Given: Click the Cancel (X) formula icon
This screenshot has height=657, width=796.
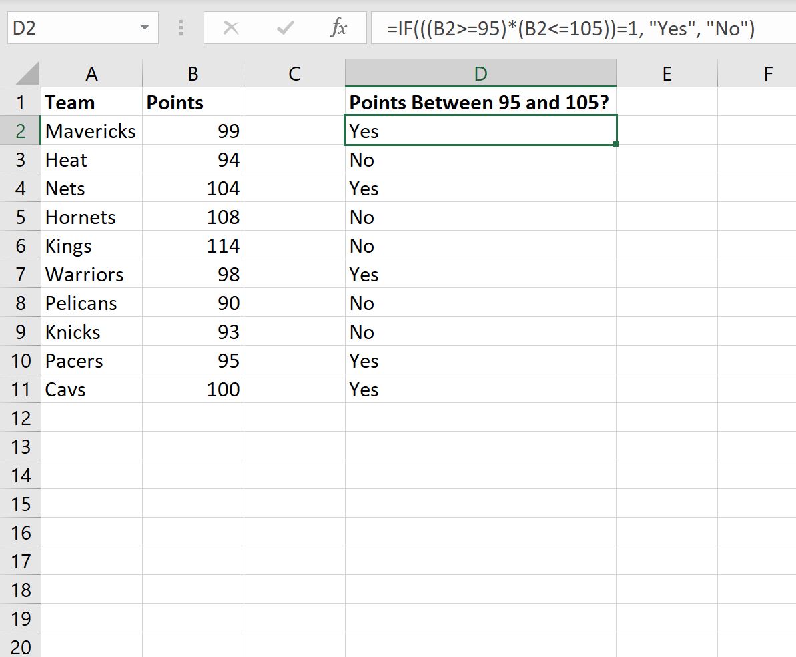Looking at the screenshot, I should (231, 28).
